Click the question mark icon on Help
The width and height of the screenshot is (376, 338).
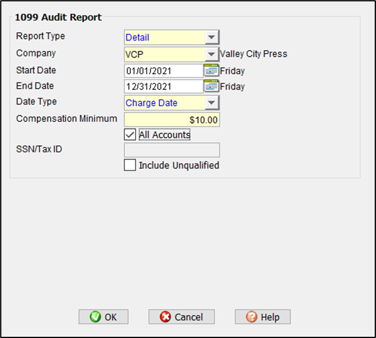coord(252,317)
